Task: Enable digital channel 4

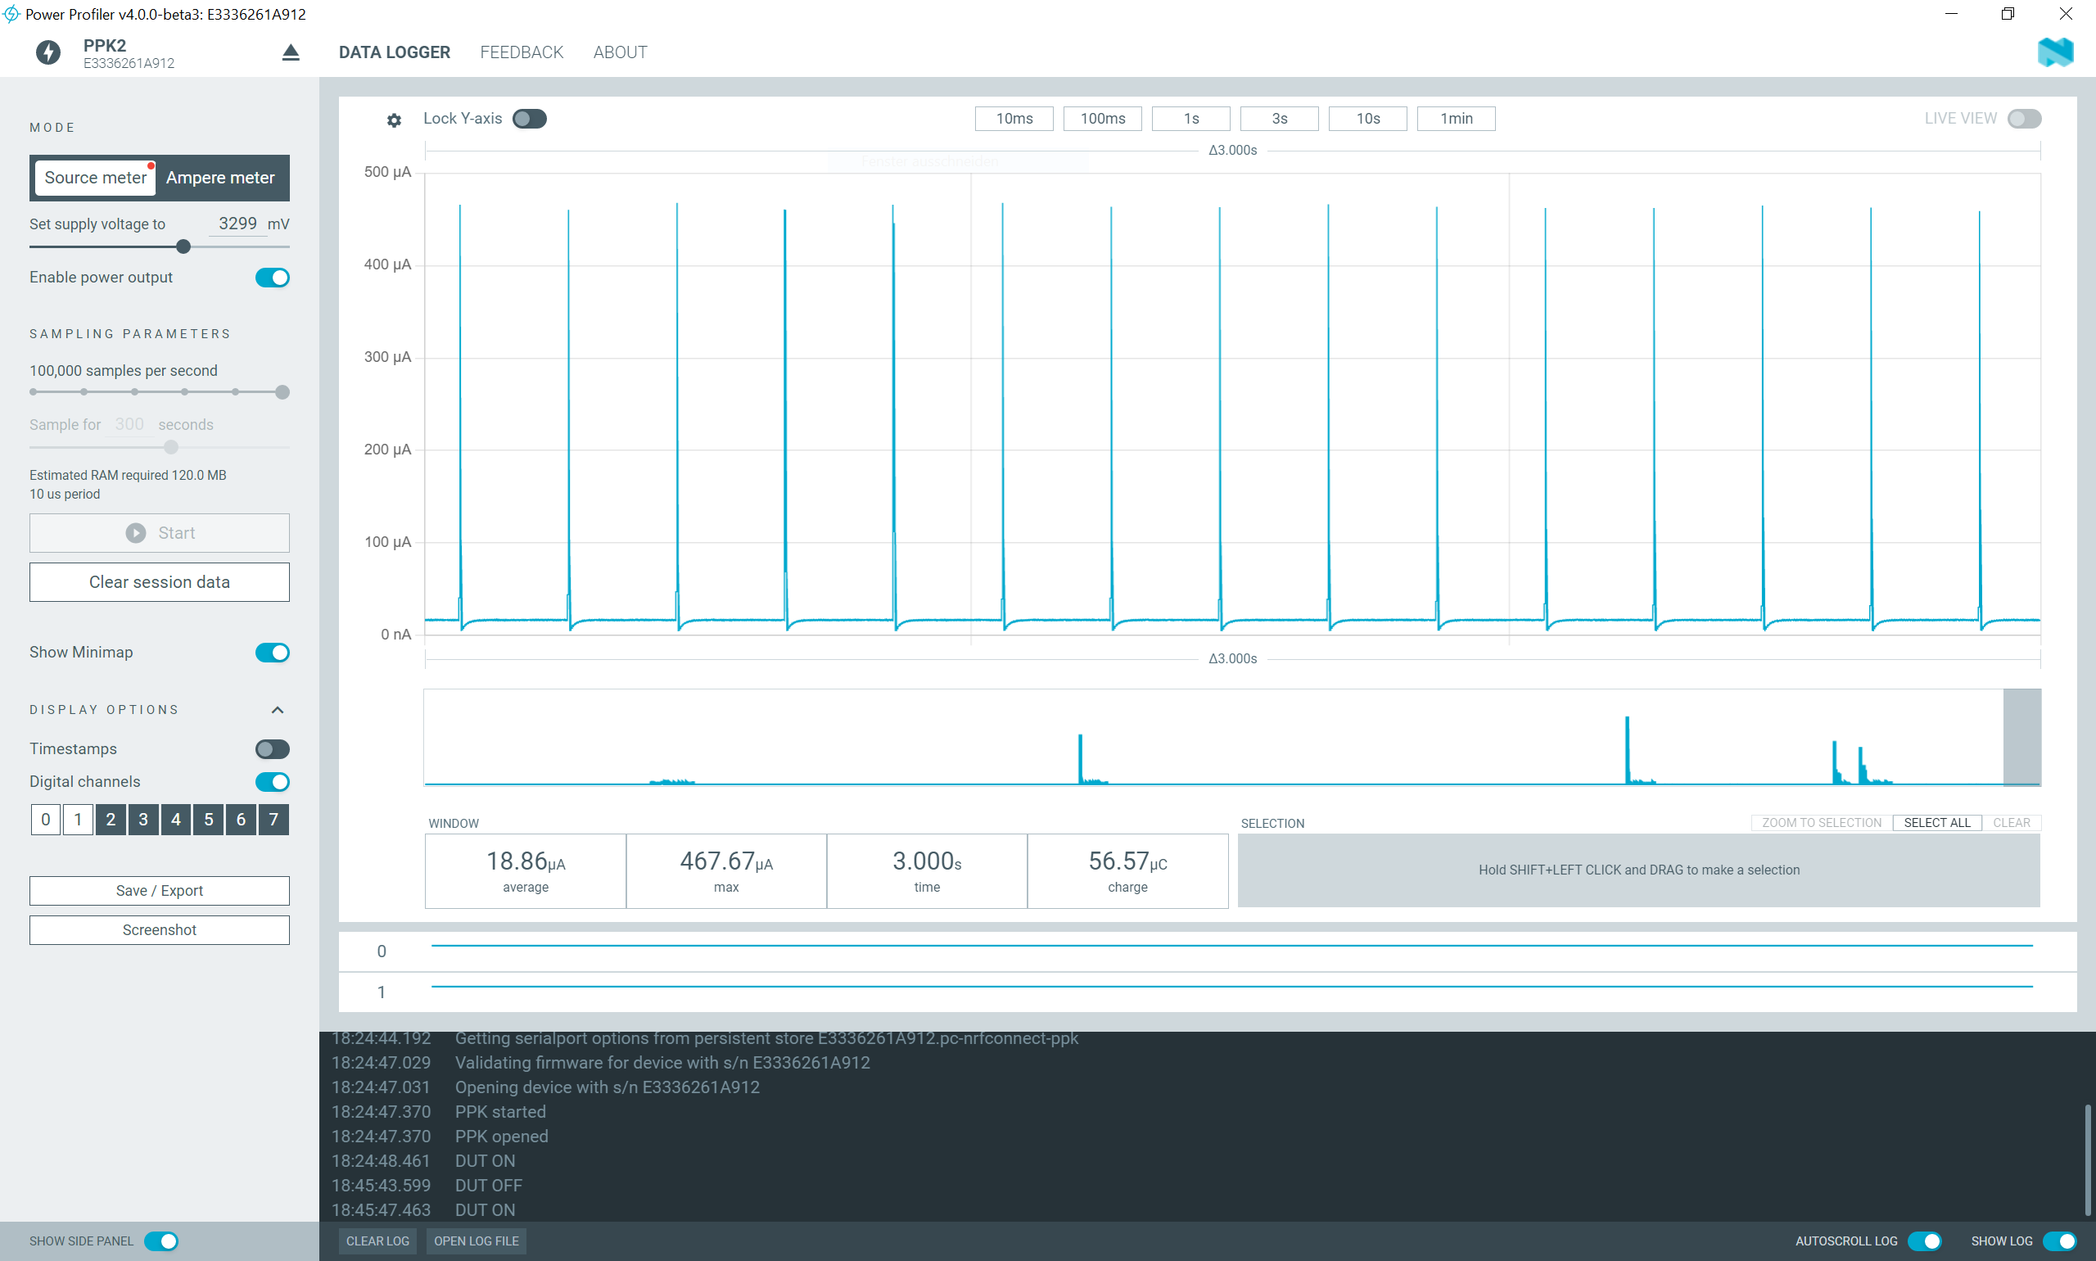Action: (176, 819)
